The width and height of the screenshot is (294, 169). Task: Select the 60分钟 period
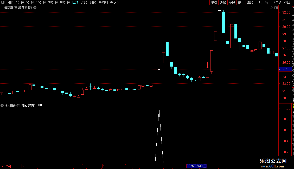coord(65,2)
